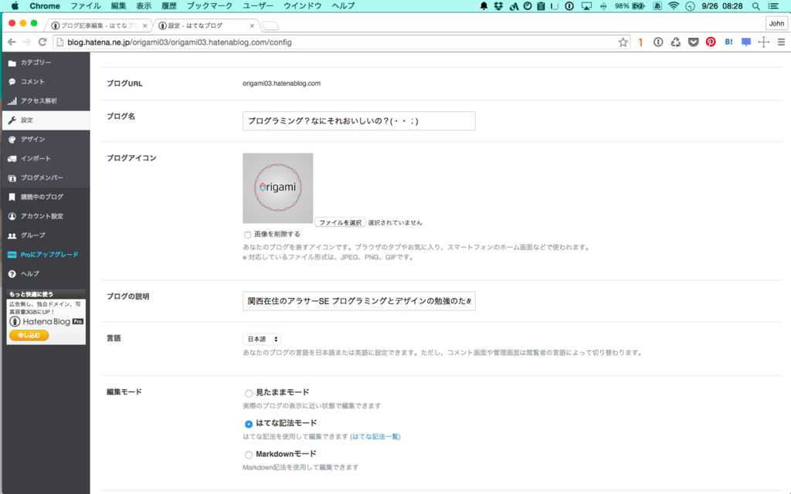
Task: Open the Apple menu
Action: click(15, 6)
